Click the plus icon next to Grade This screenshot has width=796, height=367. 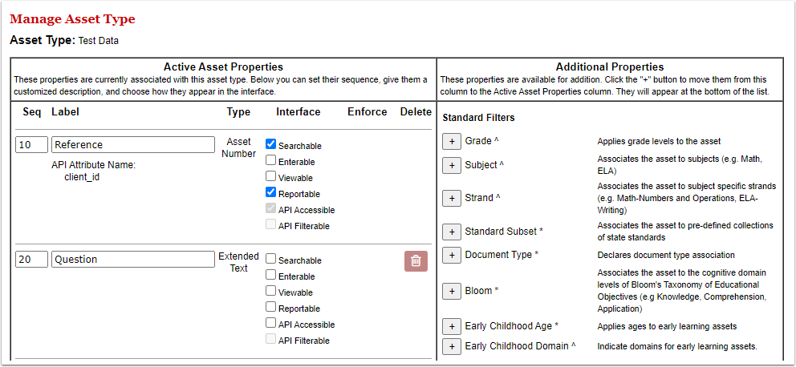tap(452, 141)
